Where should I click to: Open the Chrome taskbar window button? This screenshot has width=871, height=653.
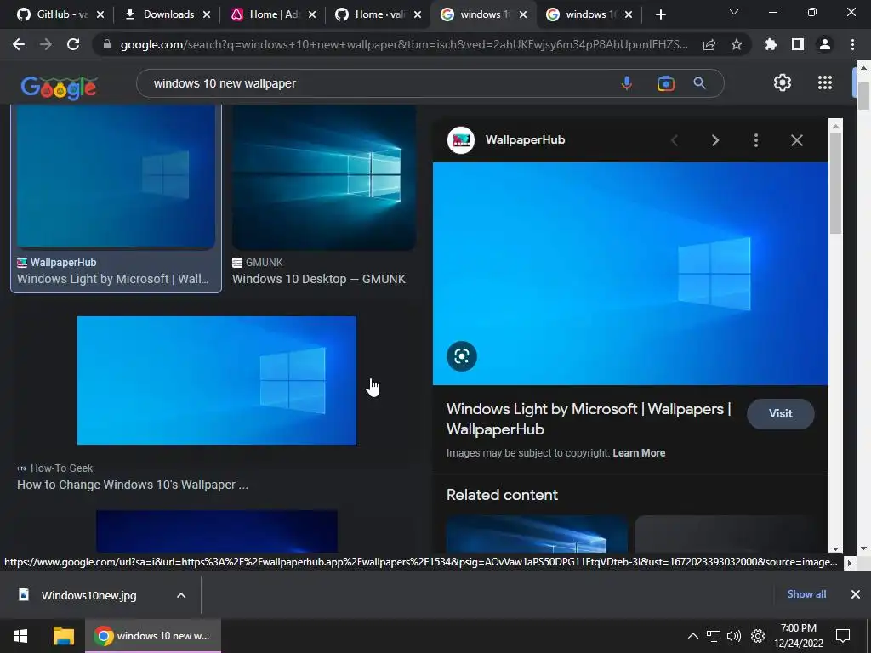tap(153, 636)
